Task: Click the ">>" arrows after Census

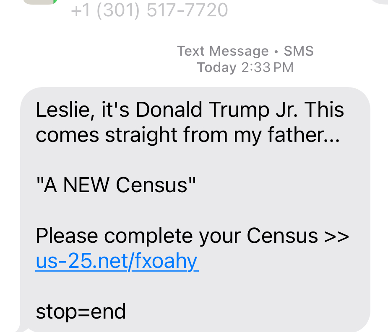Action: point(337,236)
